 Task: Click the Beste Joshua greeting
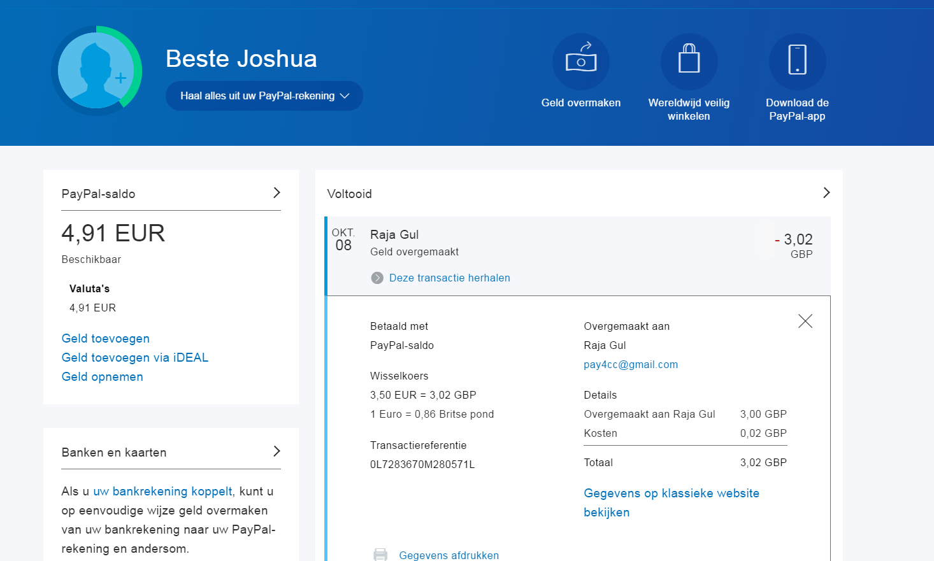[x=241, y=59]
